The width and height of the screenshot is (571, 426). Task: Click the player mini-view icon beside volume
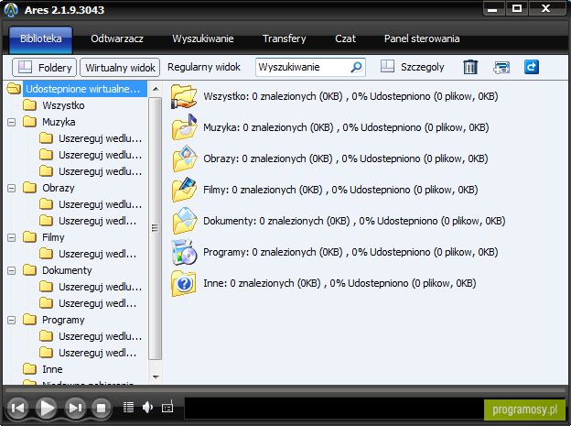(167, 407)
